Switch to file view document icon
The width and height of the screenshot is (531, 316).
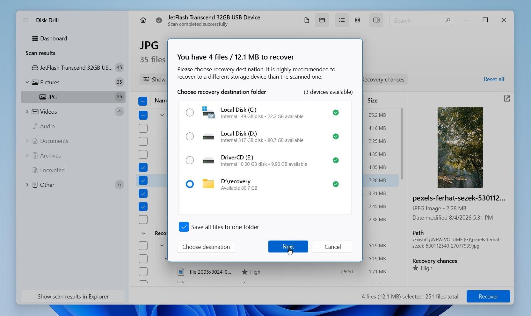tap(307, 20)
